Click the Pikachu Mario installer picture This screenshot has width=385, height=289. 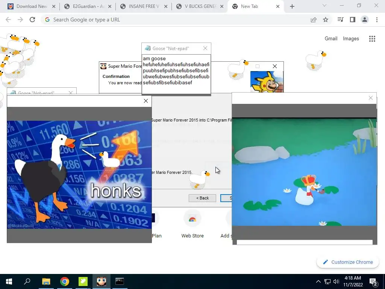(267, 82)
